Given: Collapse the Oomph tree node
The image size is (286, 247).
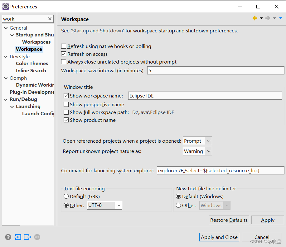Looking at the screenshot, I should tap(6, 78).
